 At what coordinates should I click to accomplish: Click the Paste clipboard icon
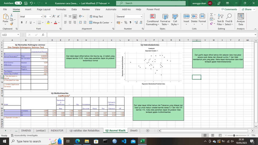(5, 17)
